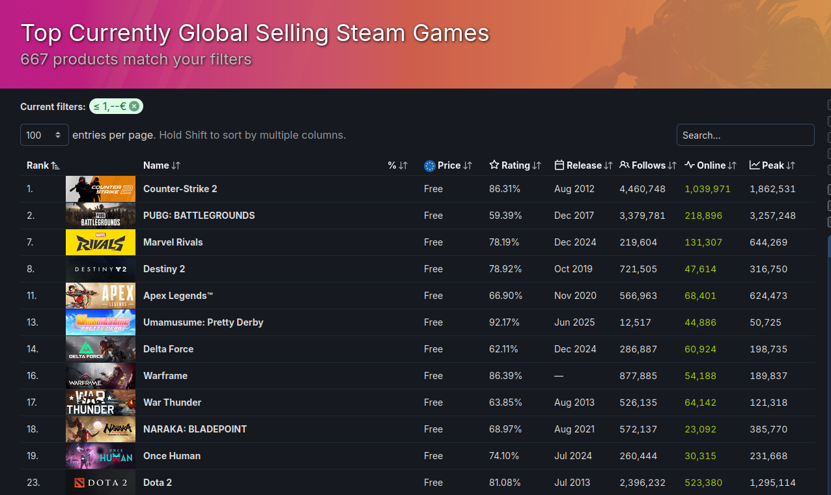Click the War Thunder thumbnail
This screenshot has width=831, height=495.
100,403
